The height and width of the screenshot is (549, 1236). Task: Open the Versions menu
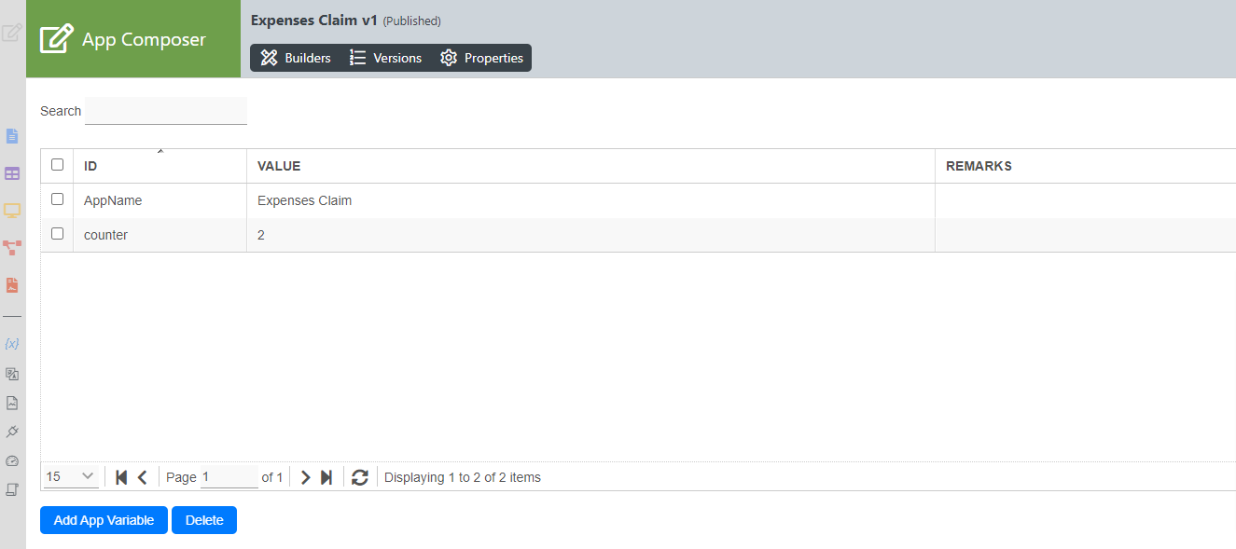[385, 58]
